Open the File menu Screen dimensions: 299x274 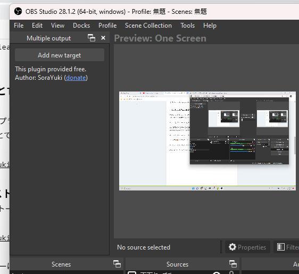[x=19, y=26]
